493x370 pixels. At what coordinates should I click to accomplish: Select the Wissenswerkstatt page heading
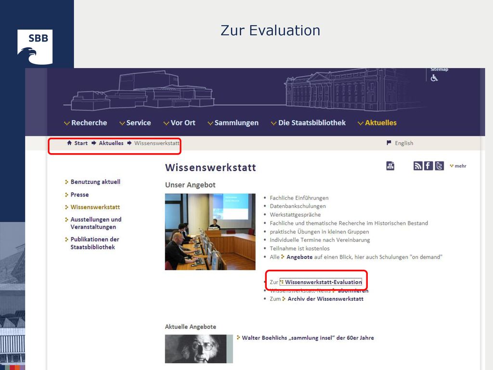pos(210,167)
